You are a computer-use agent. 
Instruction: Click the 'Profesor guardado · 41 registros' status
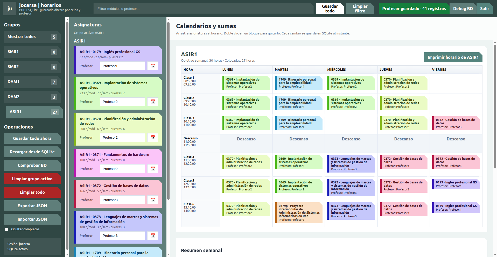coord(414,9)
